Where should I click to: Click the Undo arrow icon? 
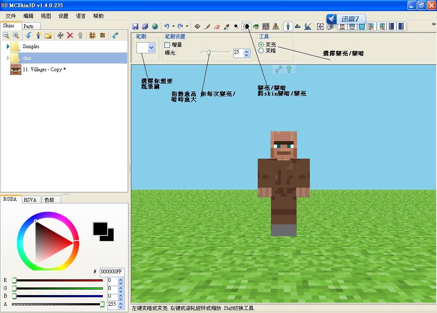click(x=167, y=26)
